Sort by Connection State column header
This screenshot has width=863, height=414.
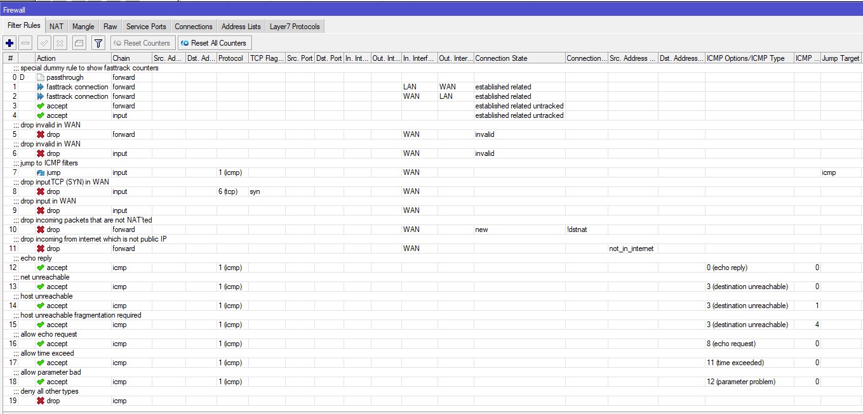(x=519, y=58)
